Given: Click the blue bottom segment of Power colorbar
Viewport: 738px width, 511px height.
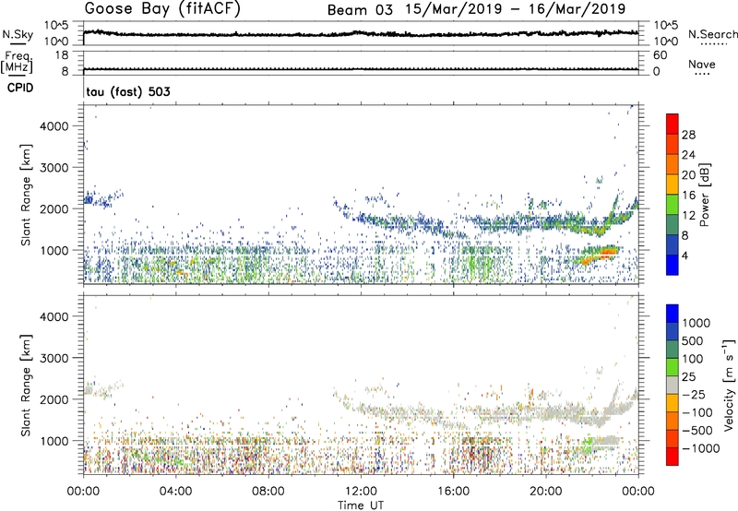Looking at the screenshot, I should pyautogui.click(x=673, y=265).
